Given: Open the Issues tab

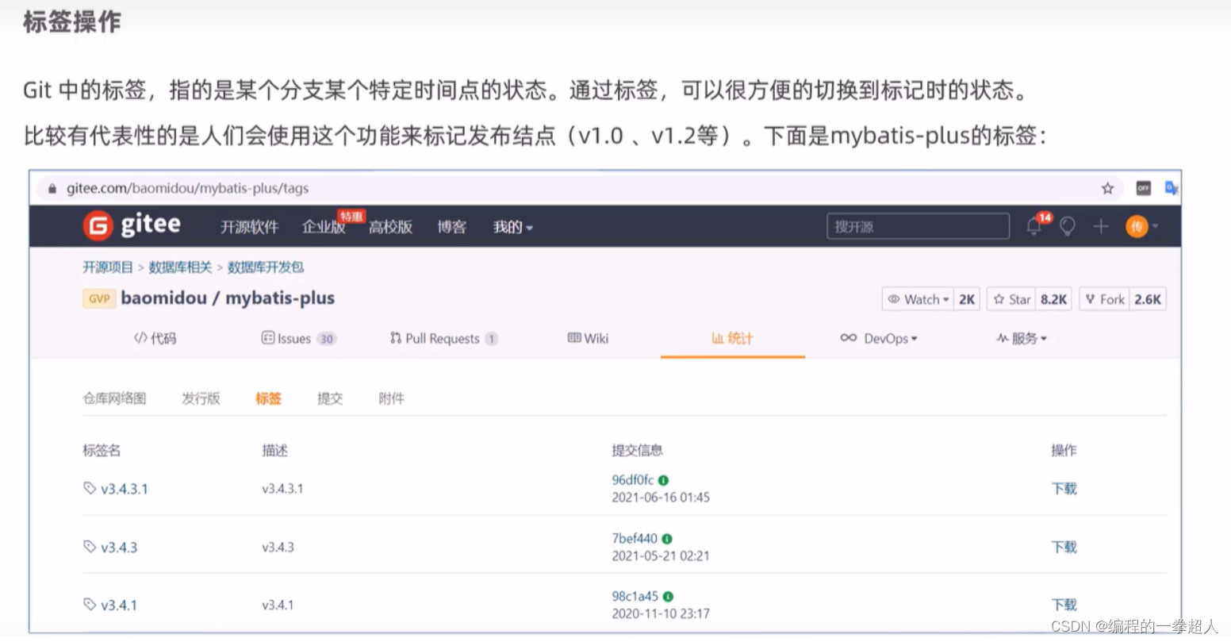Looking at the screenshot, I should point(299,338).
